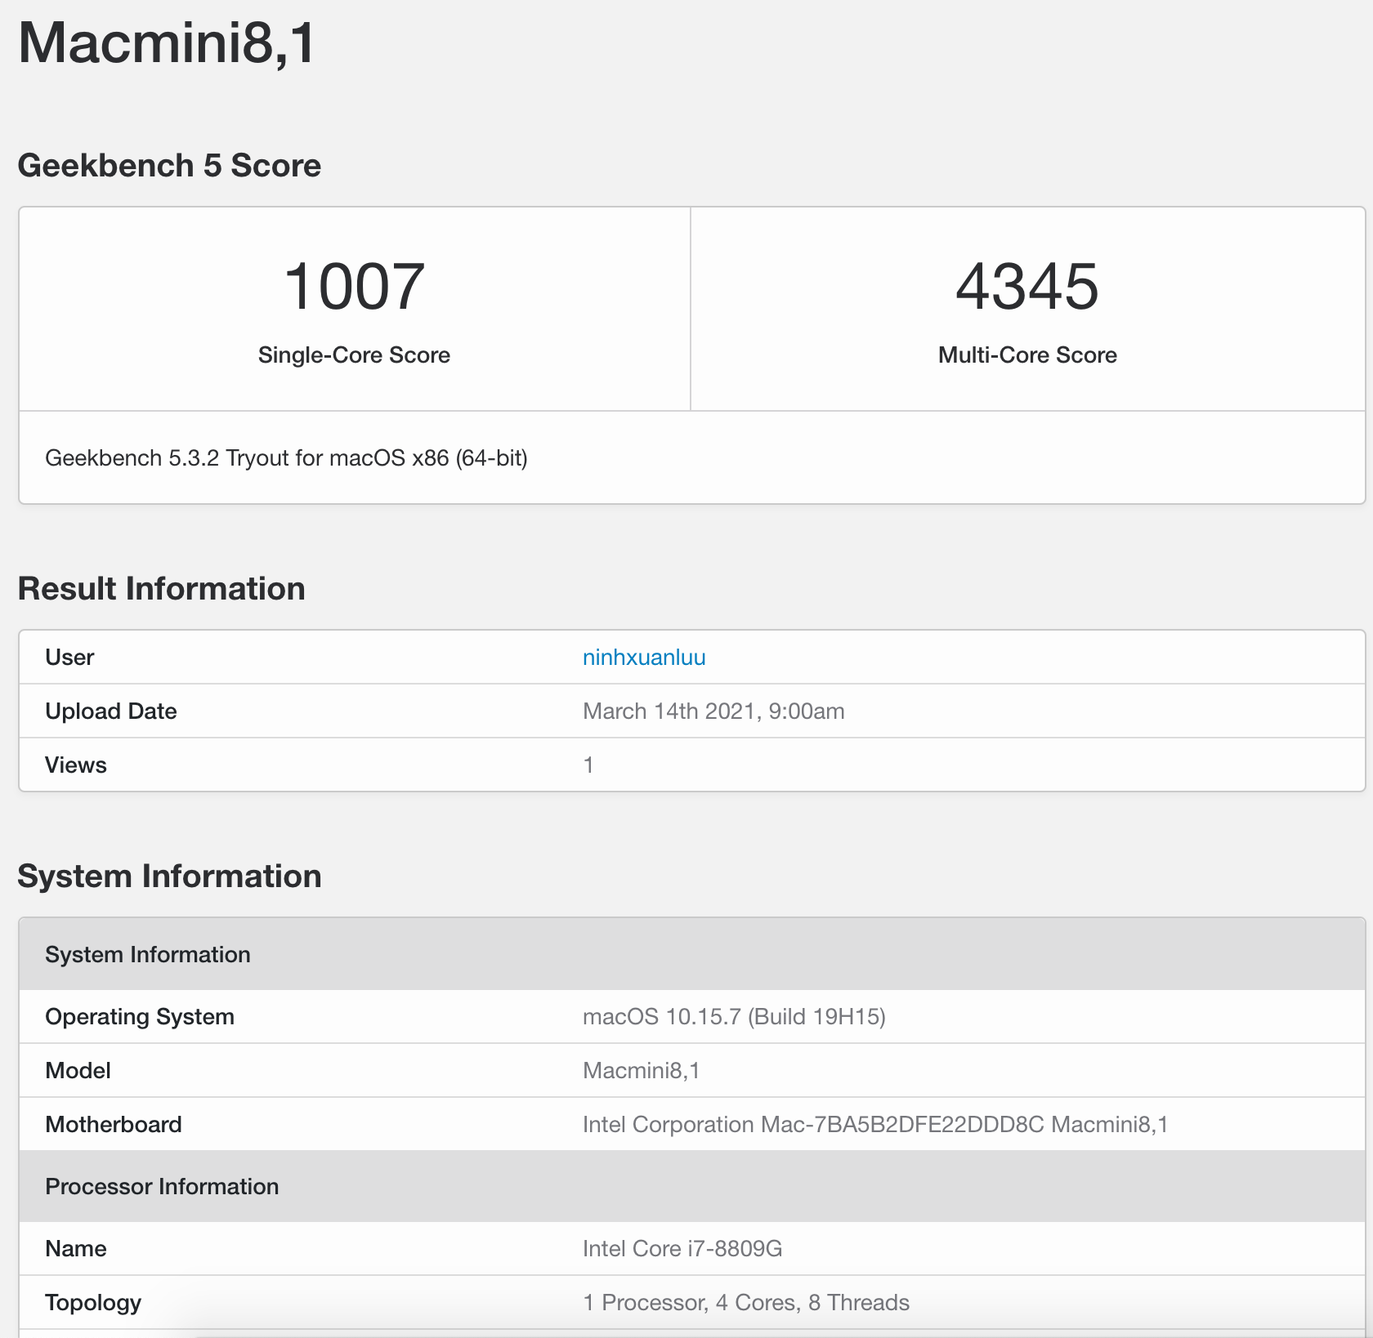Click the Processor Information table header
This screenshot has height=1338, width=1373.
coord(692,1186)
